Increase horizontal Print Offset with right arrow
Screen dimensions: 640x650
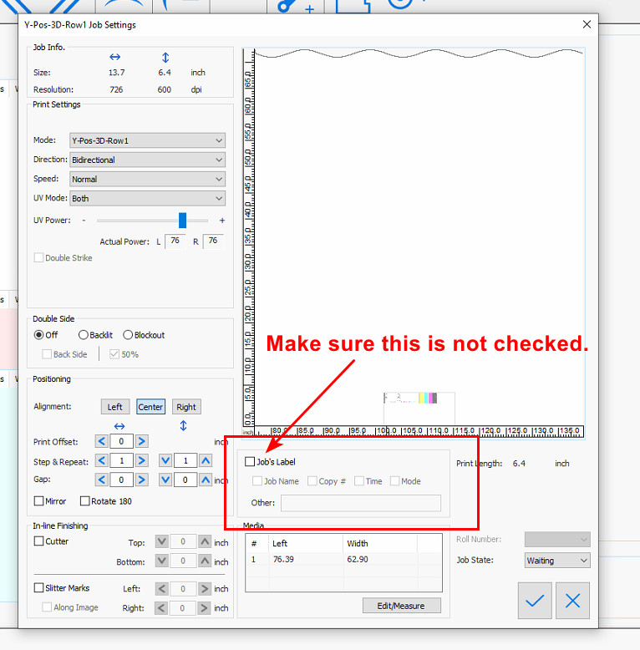(142, 441)
